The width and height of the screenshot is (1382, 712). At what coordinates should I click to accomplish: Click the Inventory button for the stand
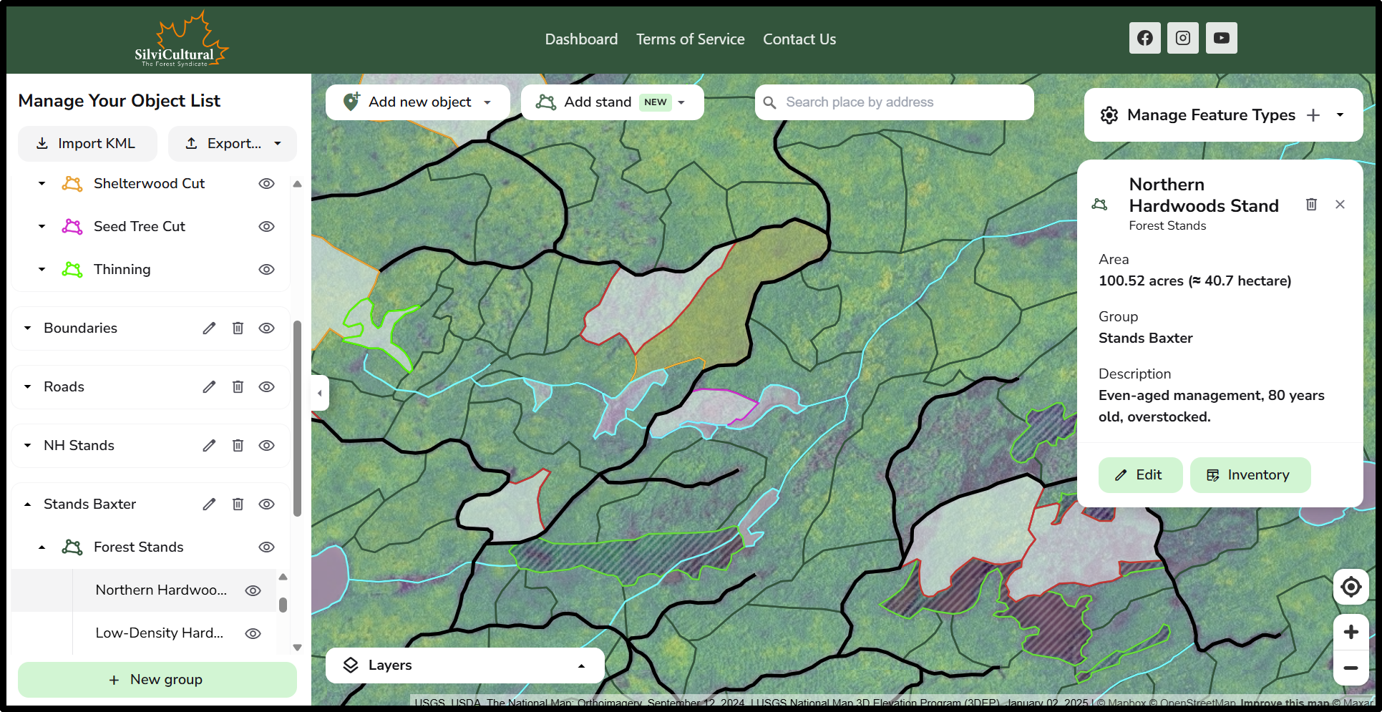coord(1250,474)
